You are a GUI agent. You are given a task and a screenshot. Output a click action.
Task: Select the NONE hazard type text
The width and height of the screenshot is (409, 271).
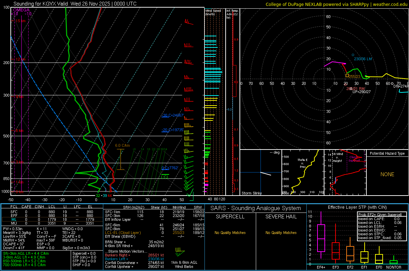pos(387,174)
